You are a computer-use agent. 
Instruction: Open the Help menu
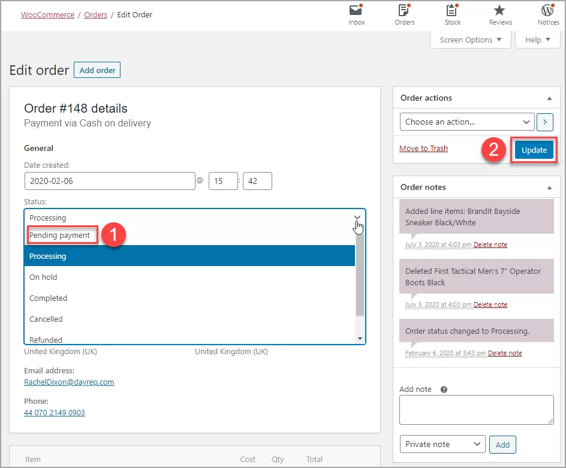coord(537,40)
